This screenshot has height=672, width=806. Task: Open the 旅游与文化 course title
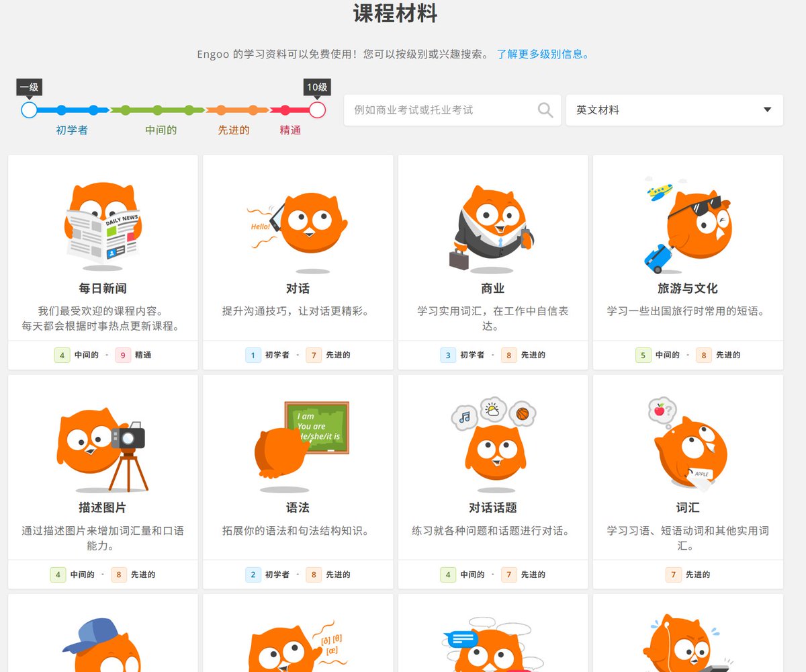click(688, 288)
